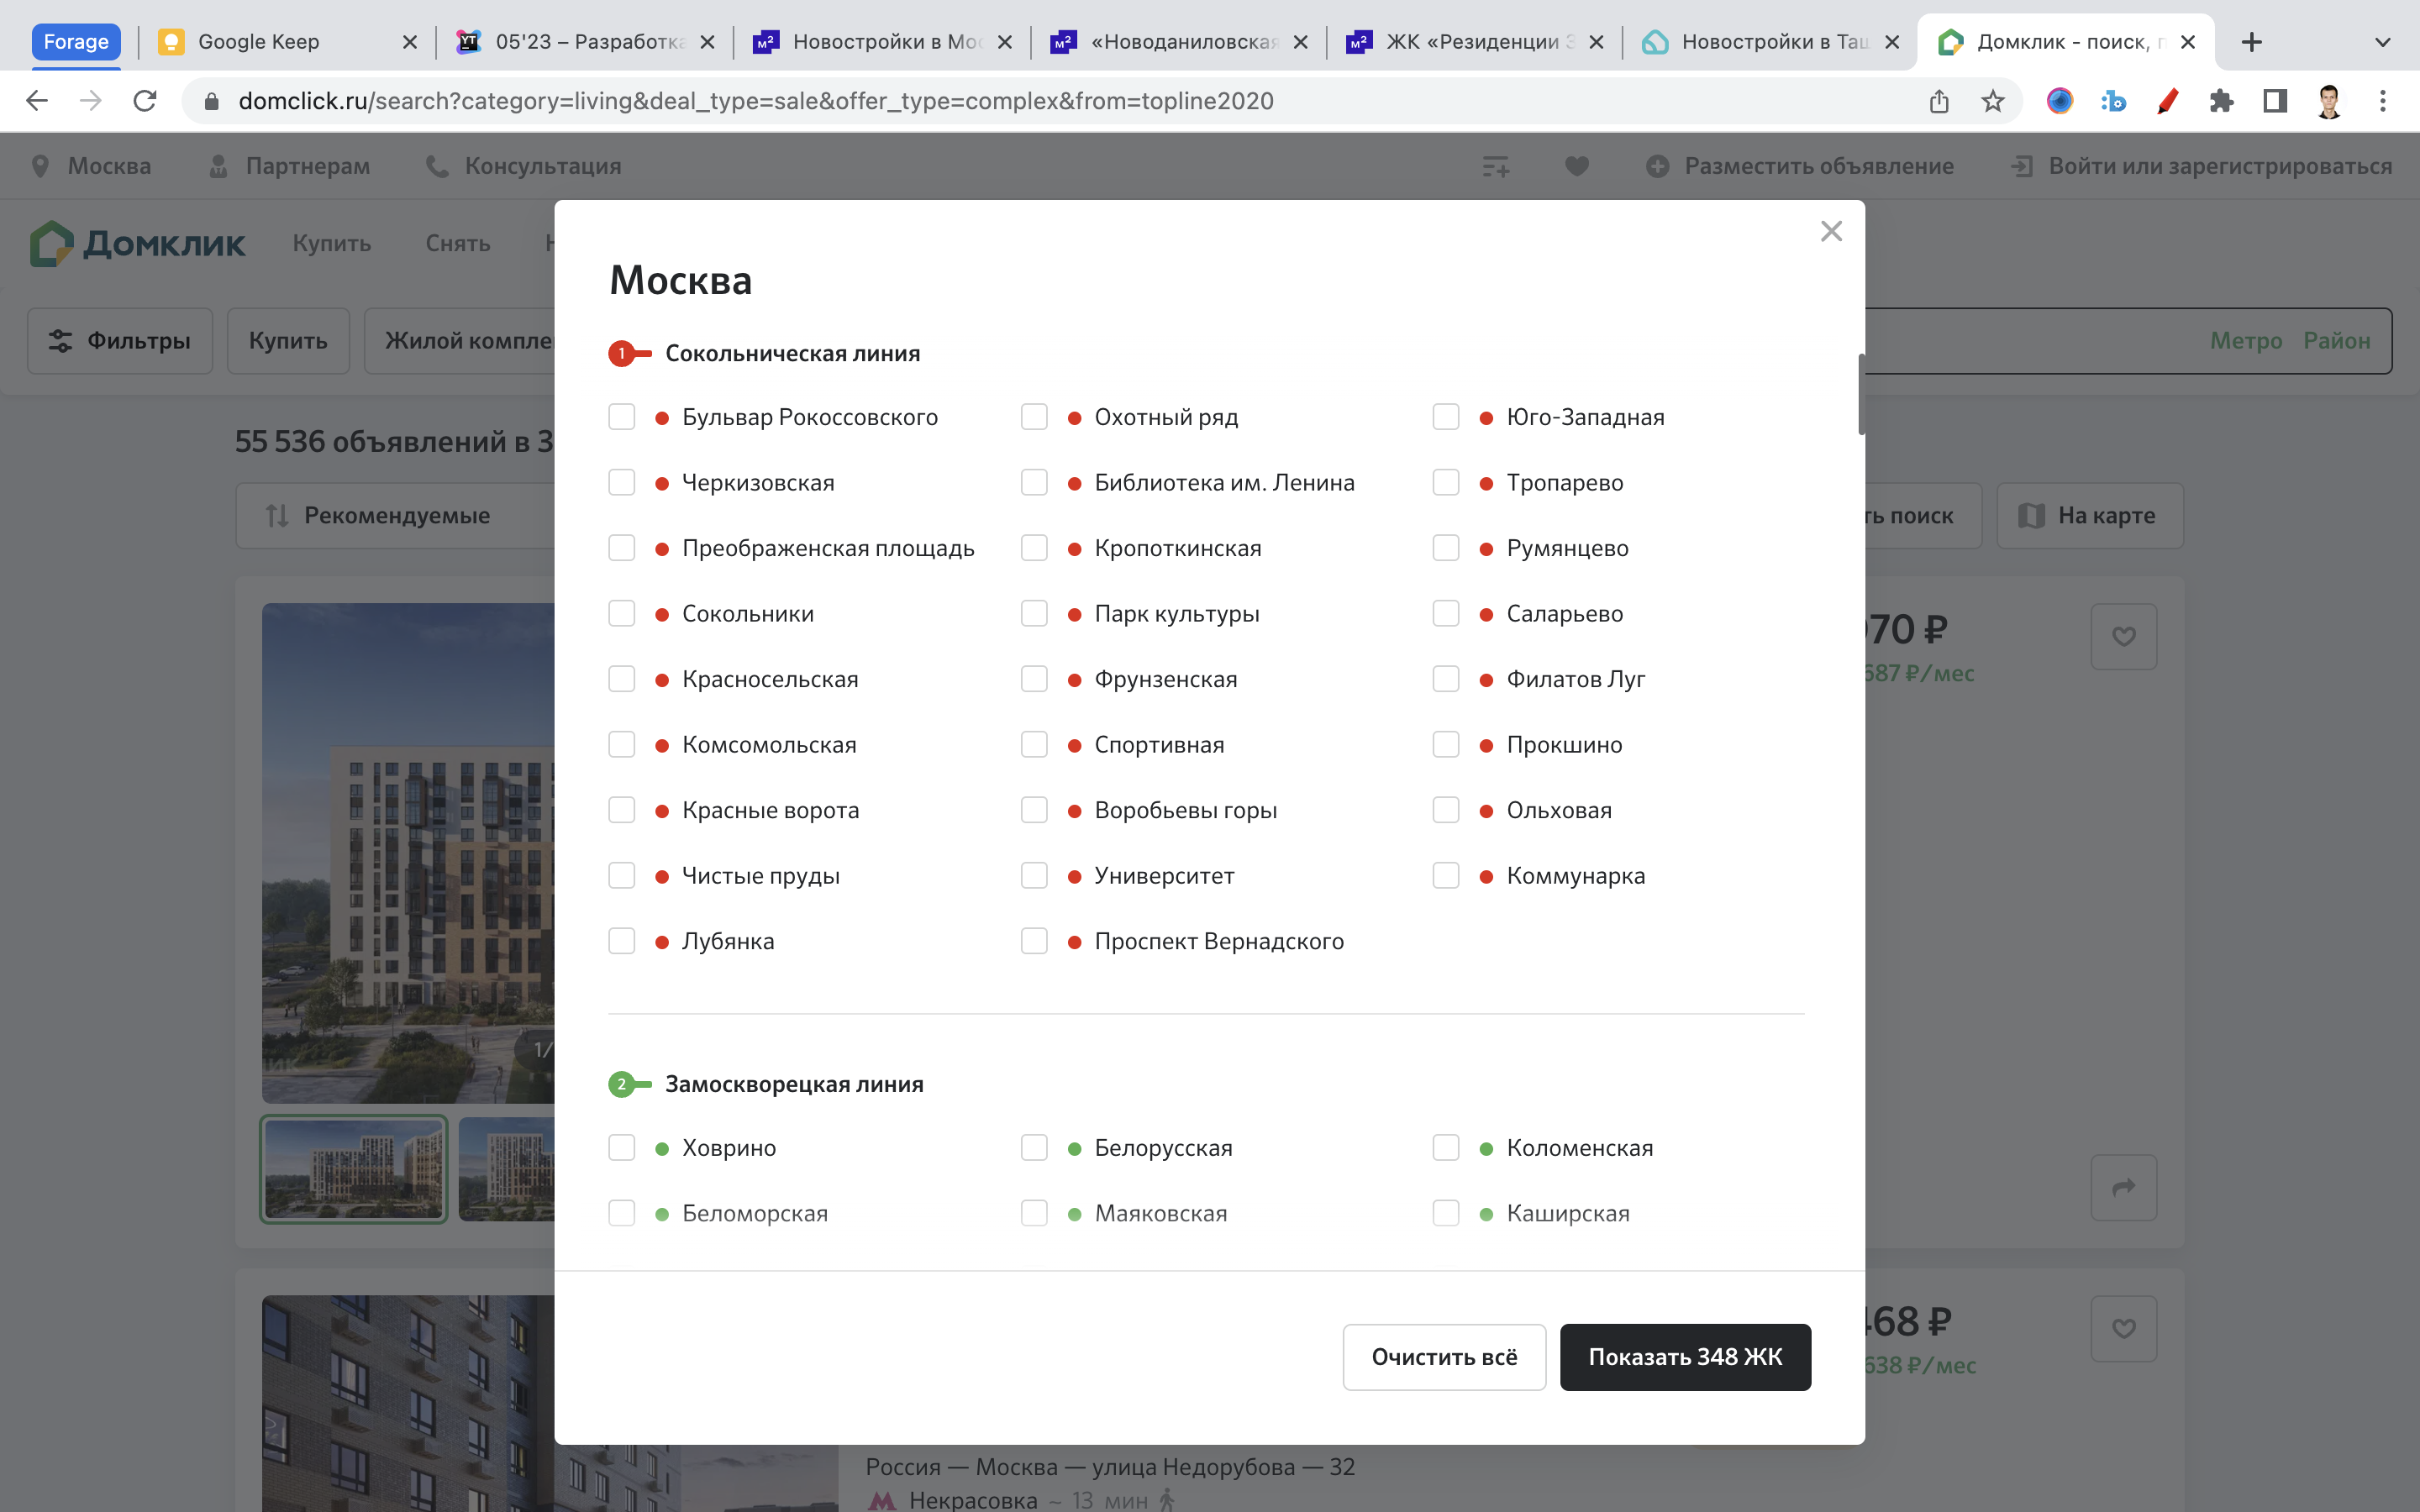Open the browser extensions puzzle icon
The width and height of the screenshot is (2420, 1512).
click(x=2221, y=101)
